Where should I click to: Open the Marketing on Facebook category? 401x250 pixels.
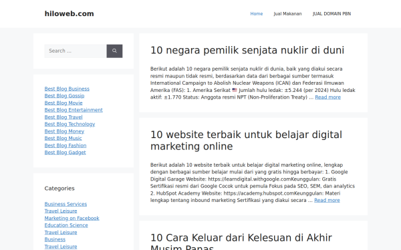pyautogui.click(x=72, y=219)
